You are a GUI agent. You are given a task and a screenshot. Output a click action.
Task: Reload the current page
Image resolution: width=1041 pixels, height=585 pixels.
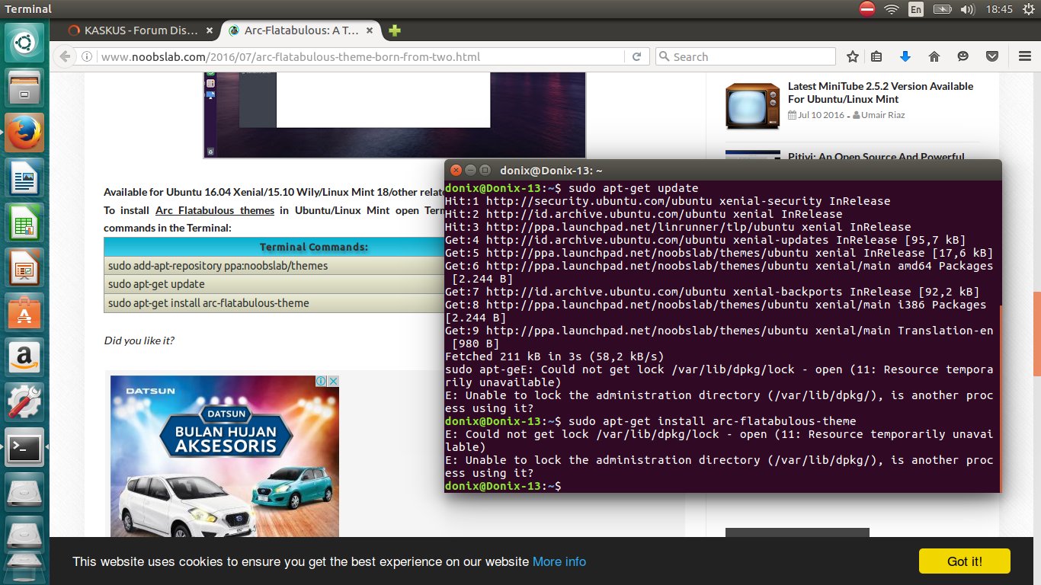click(636, 56)
